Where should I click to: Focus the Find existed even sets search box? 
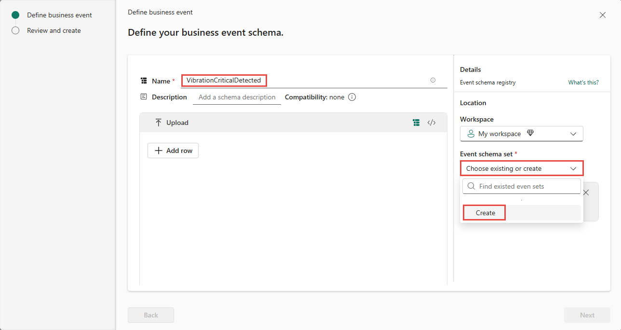pos(526,186)
